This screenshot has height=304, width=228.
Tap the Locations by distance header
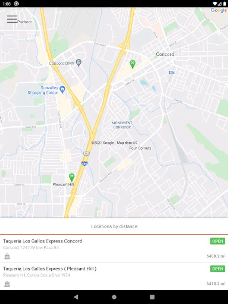pos(114,226)
